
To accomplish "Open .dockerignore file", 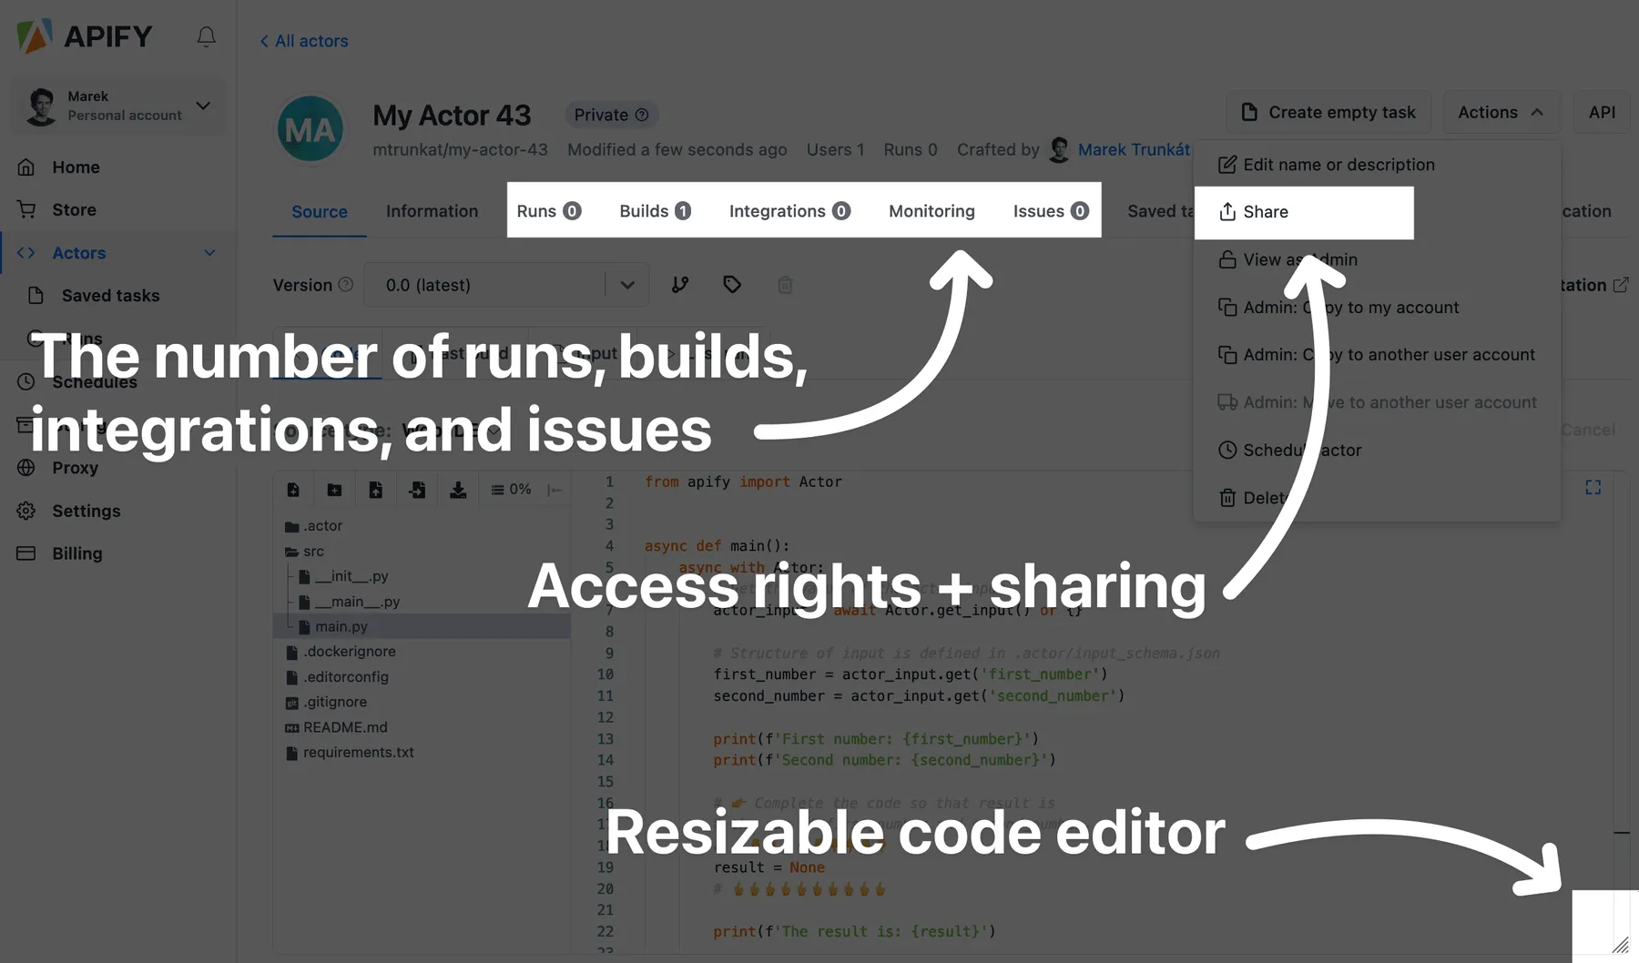I will point(341,652).
